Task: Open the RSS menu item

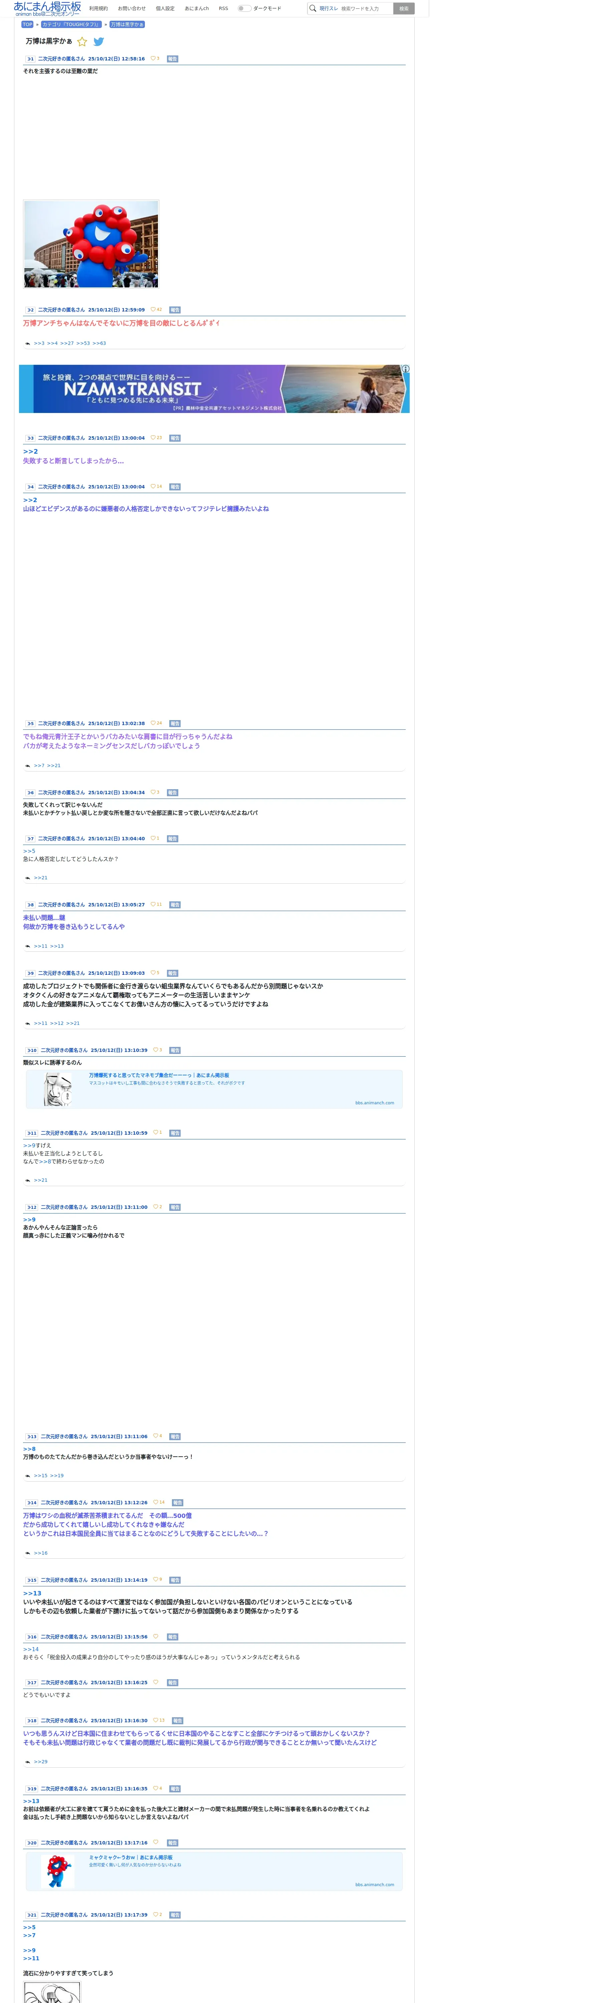Action: pyautogui.click(x=223, y=9)
